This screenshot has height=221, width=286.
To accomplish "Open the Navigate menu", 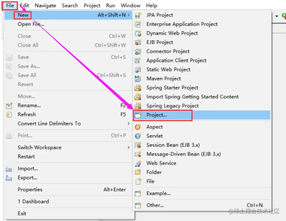I will click(x=45, y=5).
